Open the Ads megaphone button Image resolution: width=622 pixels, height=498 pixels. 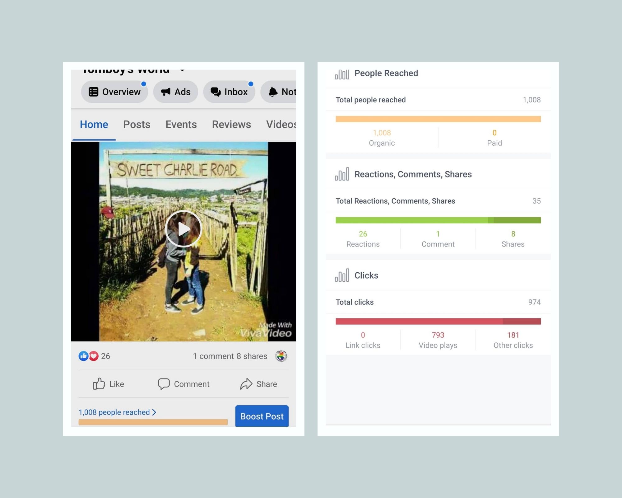(x=175, y=92)
